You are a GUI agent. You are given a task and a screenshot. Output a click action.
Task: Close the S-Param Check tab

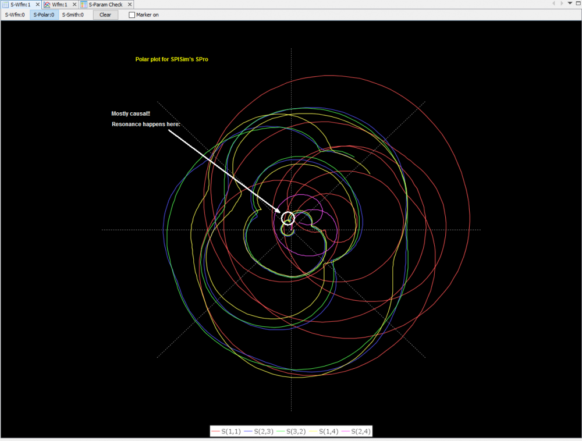point(129,4)
